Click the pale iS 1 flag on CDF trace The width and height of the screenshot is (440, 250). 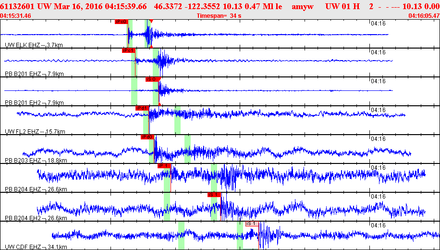tap(252, 224)
